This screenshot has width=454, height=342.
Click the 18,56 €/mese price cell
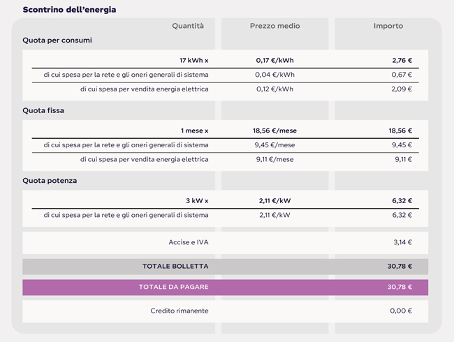click(274, 131)
